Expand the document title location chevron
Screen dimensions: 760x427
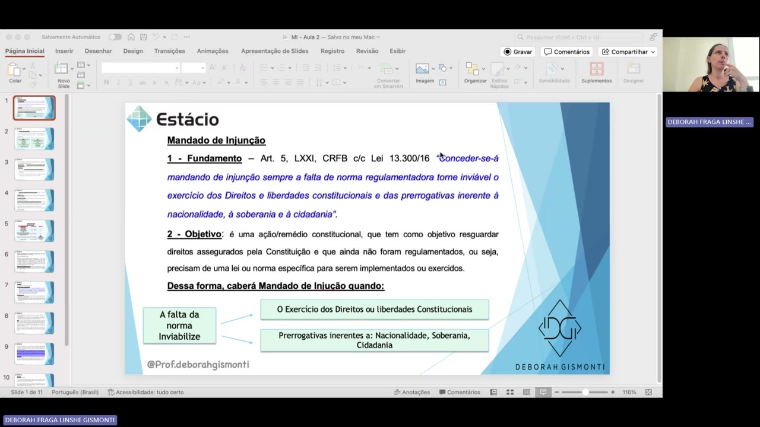(x=378, y=37)
